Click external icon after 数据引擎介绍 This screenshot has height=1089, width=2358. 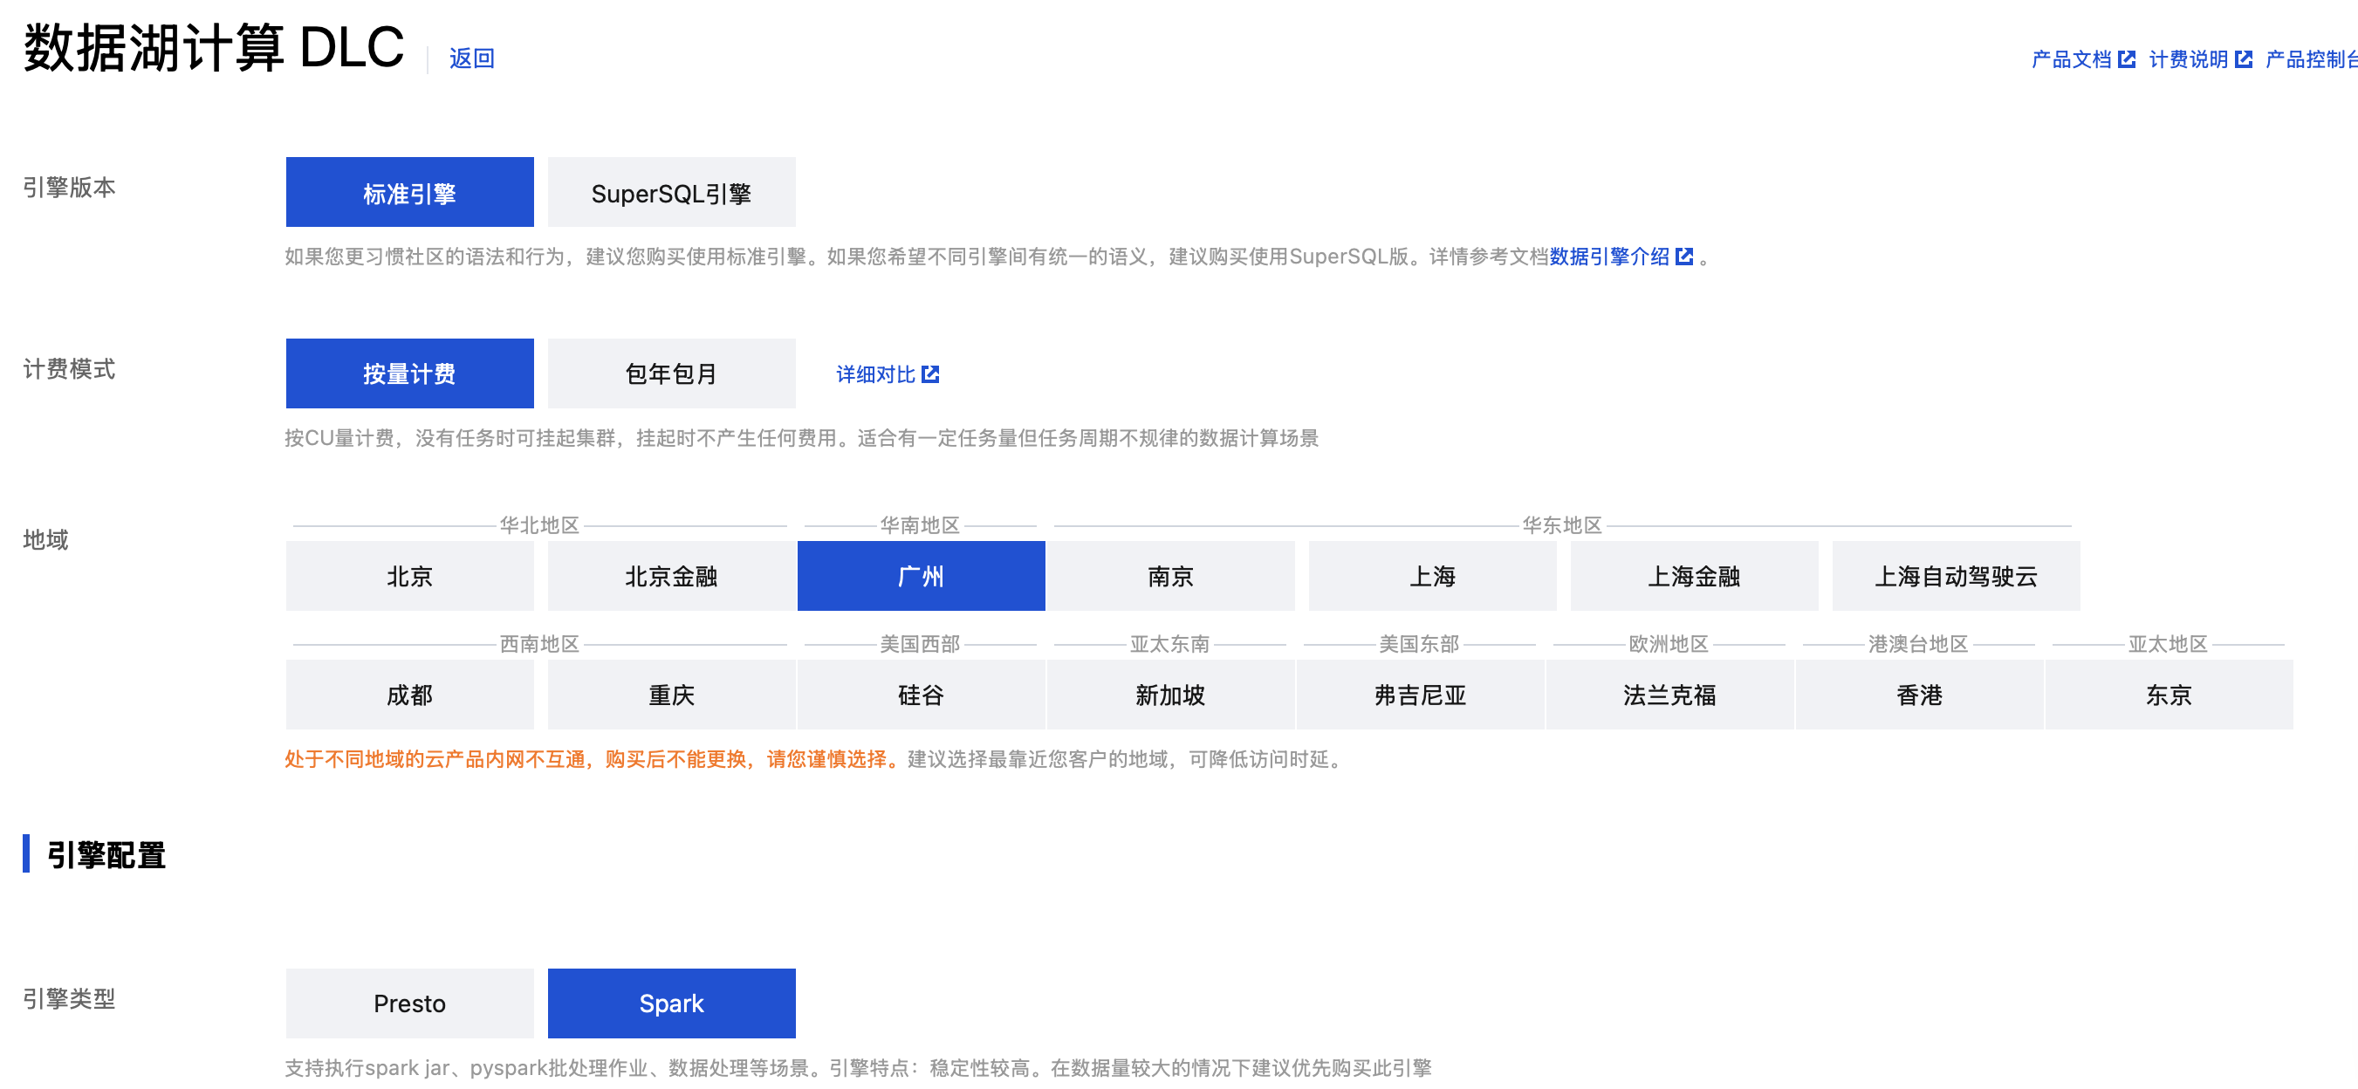pos(1683,257)
